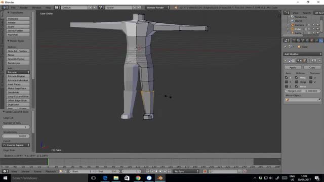Click the record auto-keyframe button in timeline
324x182 pixels.
pyautogui.click(x=205, y=171)
